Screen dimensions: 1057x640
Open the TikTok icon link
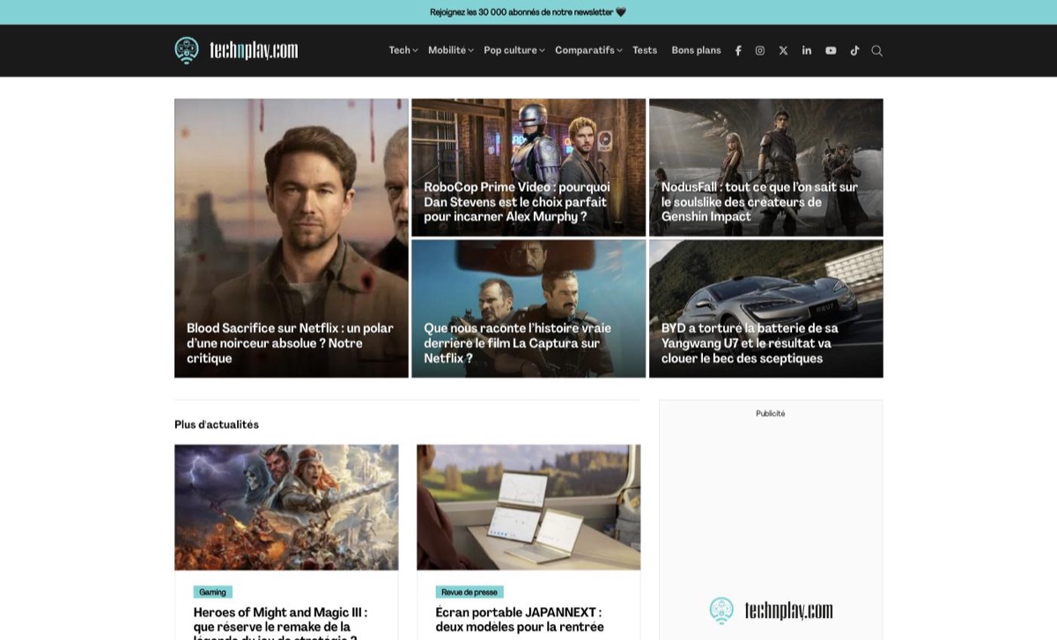[854, 50]
